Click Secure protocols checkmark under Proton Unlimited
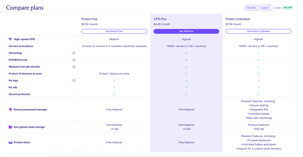This screenshot has width=303, height=157. 258,94
